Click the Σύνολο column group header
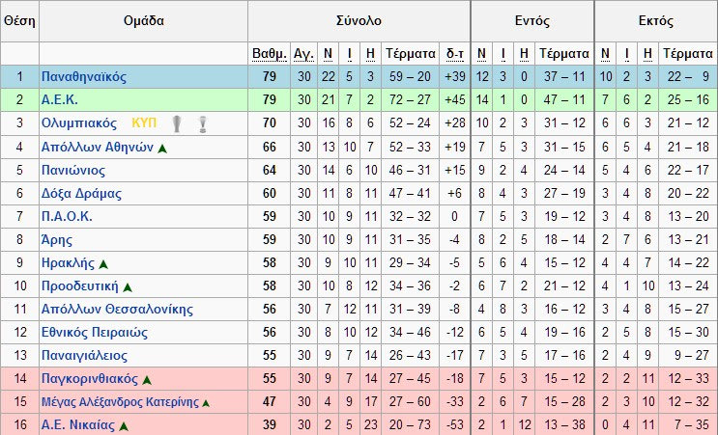Image resolution: width=718 pixels, height=435 pixels. [359, 20]
